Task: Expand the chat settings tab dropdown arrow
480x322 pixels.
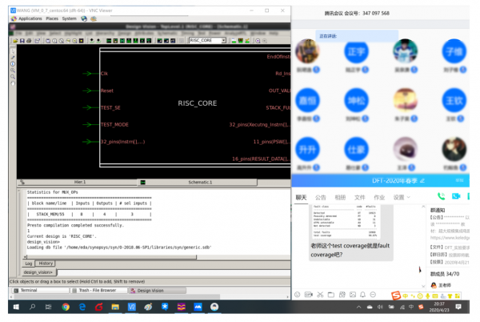Action: click(x=408, y=197)
